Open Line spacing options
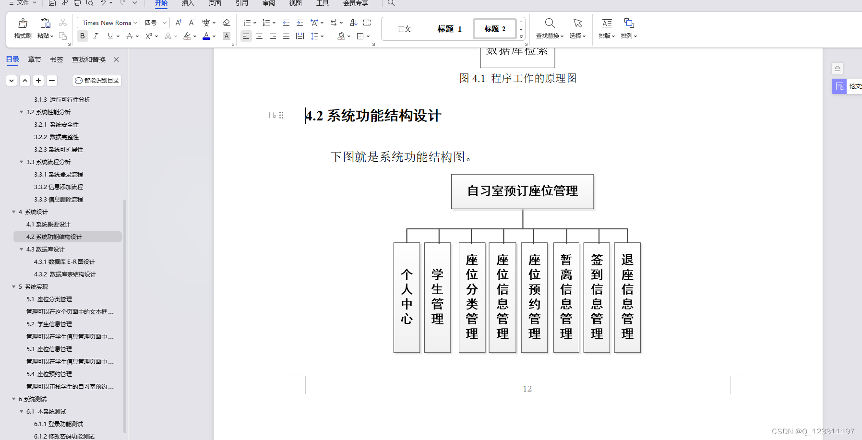 (314, 36)
